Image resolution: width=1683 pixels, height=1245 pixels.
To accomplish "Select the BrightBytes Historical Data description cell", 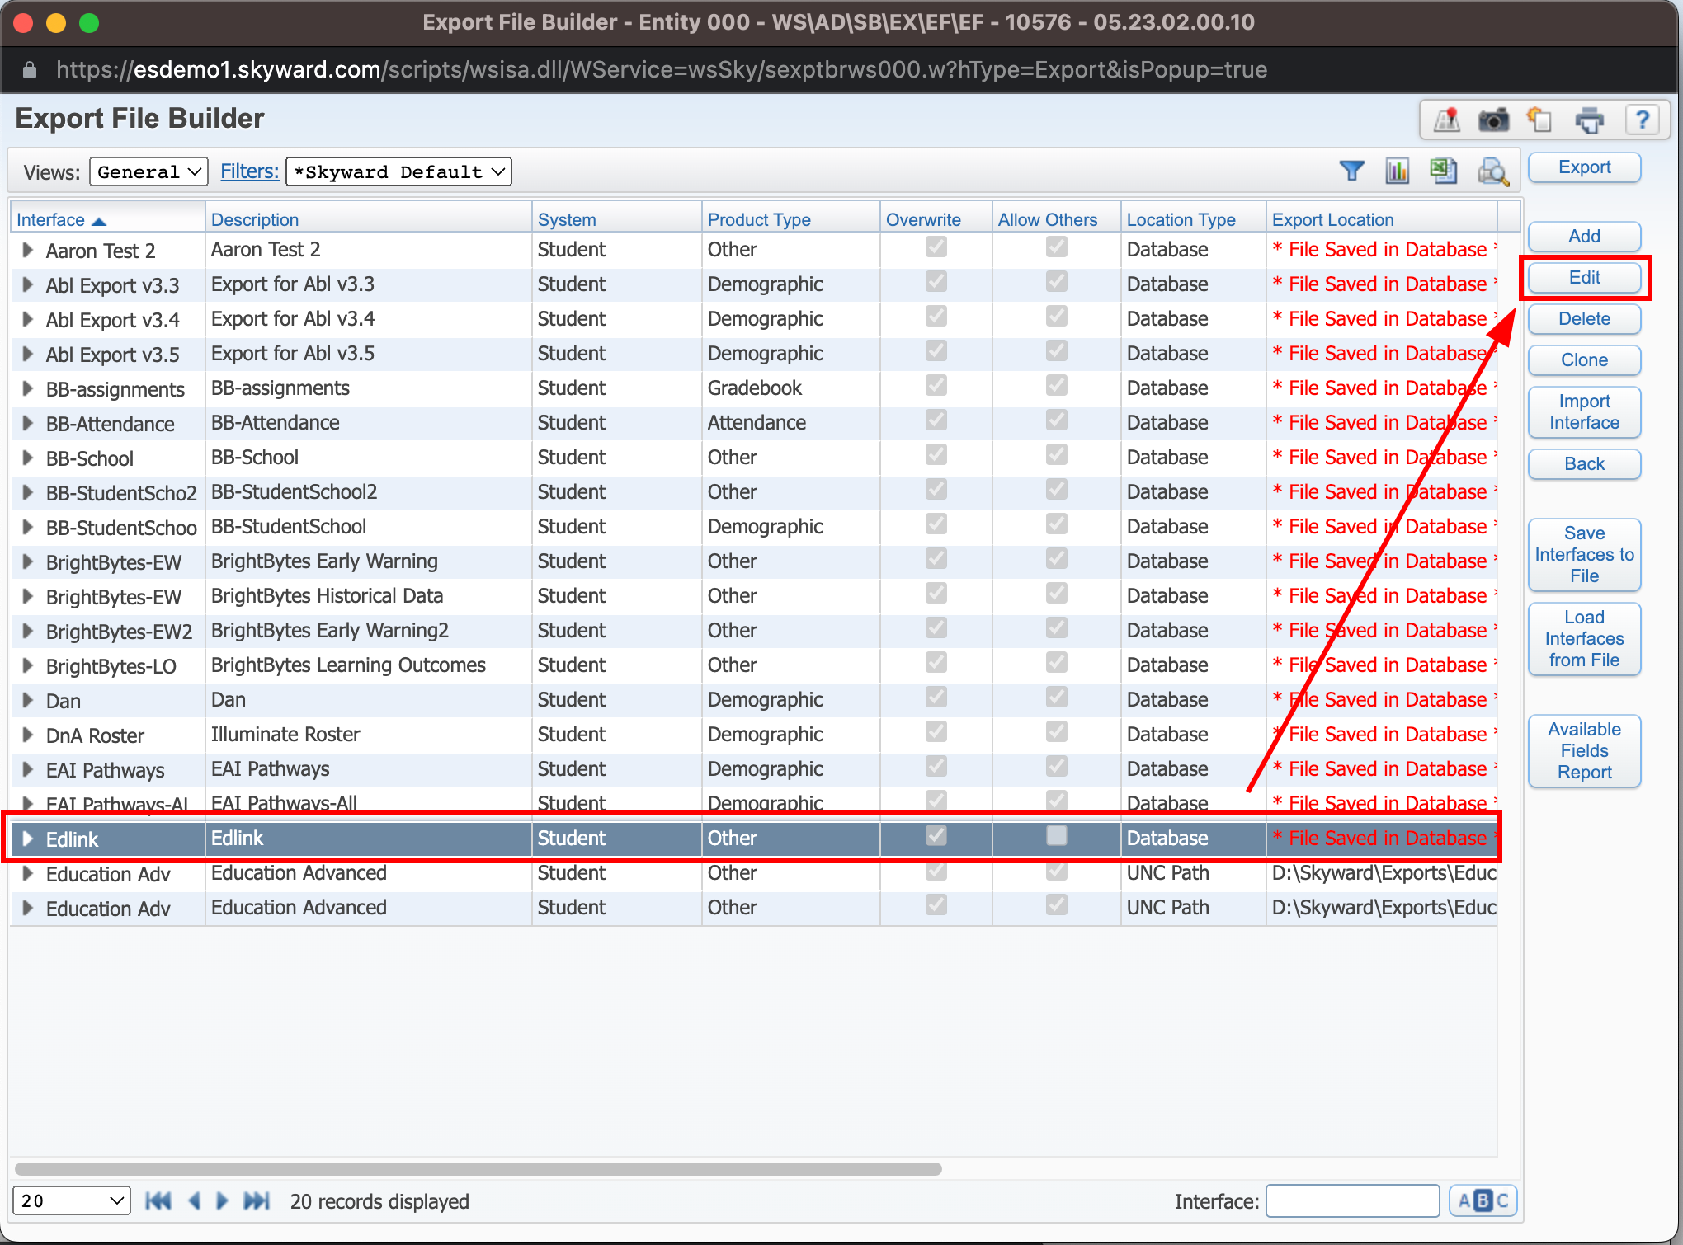I will pyautogui.click(x=368, y=596).
